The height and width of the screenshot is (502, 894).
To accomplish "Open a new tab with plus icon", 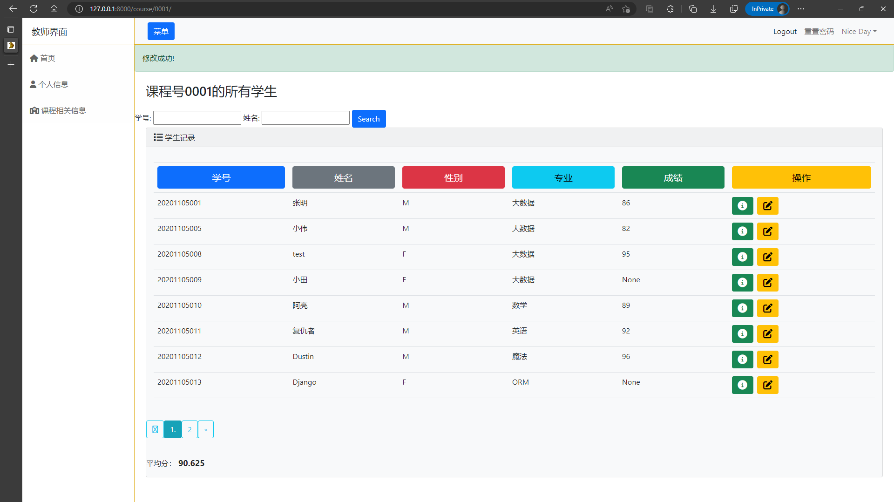I will (x=11, y=65).
